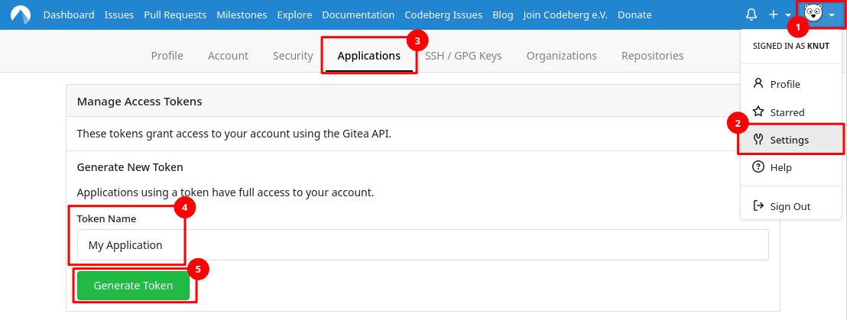The width and height of the screenshot is (847, 320).
Task: Click Sign Out in the menu
Action: pos(790,206)
